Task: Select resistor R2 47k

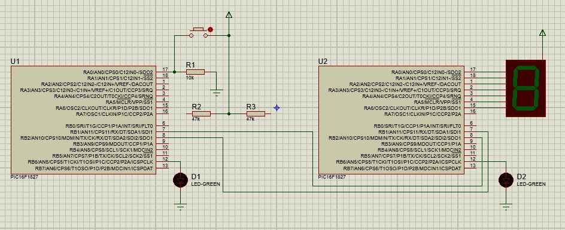Action: 201,114
